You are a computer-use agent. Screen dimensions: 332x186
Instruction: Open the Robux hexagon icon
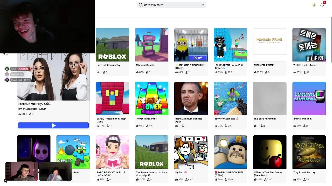pos(314,5)
